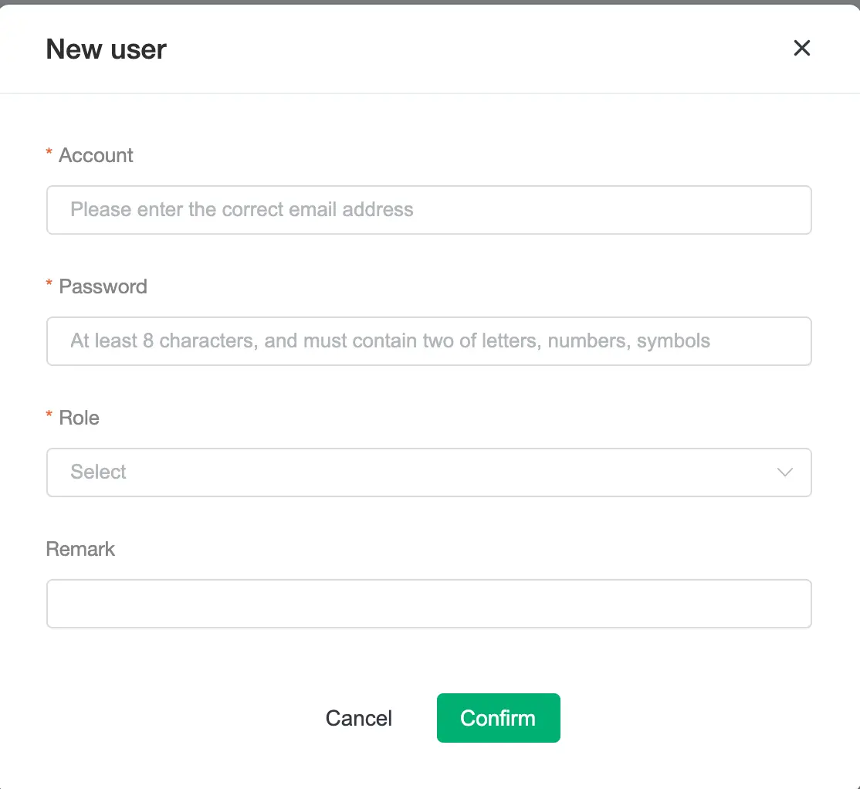
Task: Click inside the Account email input field
Action: click(x=429, y=210)
